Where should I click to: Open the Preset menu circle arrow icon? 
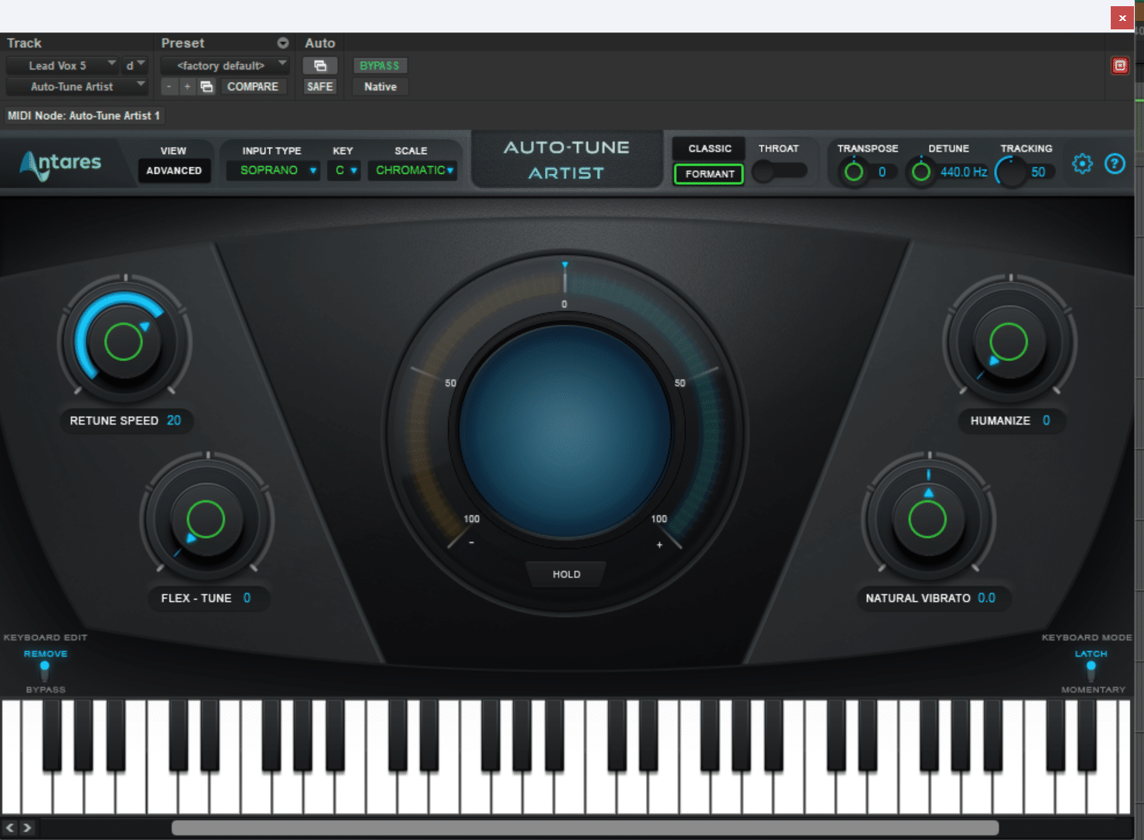283,43
